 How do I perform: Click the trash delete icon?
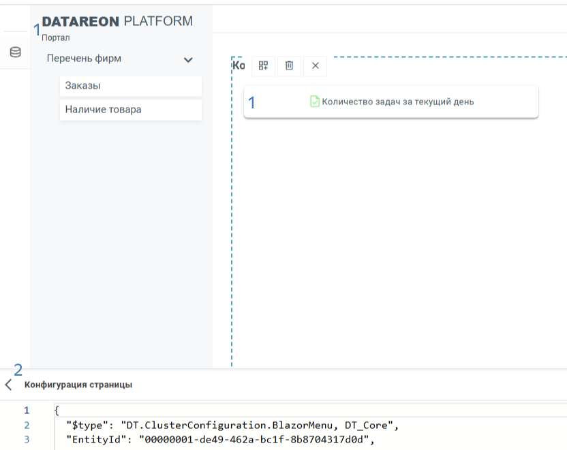tap(289, 65)
